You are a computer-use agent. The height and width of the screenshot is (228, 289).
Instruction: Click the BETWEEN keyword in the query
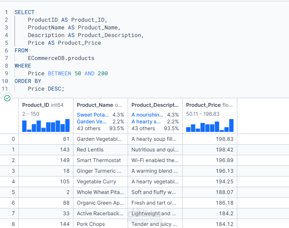(x=59, y=74)
